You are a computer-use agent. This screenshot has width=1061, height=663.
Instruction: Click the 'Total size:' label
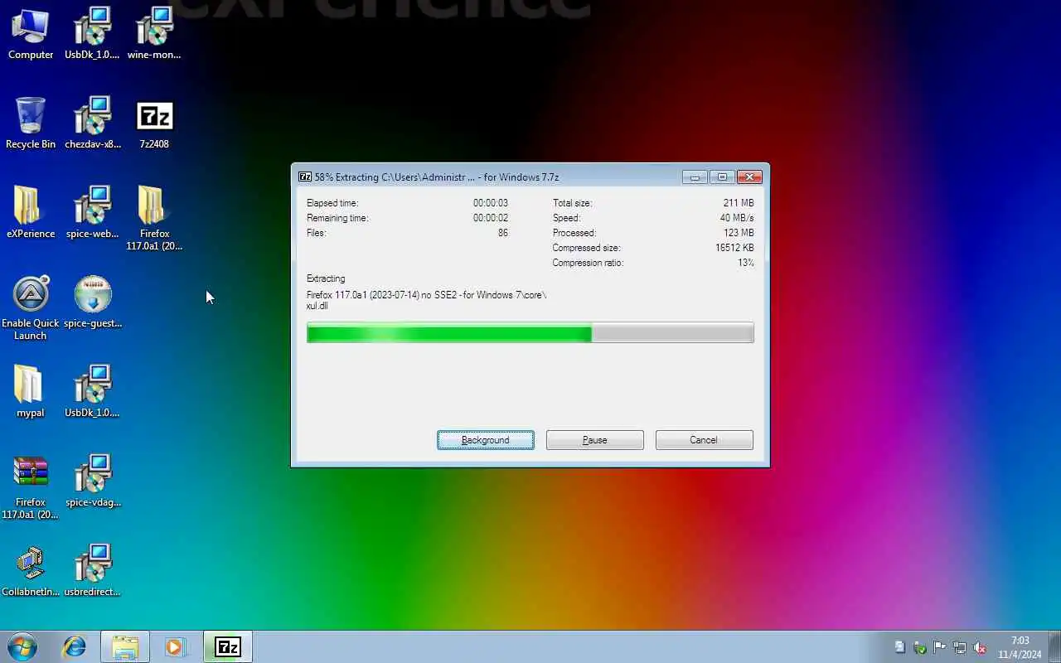tap(572, 203)
